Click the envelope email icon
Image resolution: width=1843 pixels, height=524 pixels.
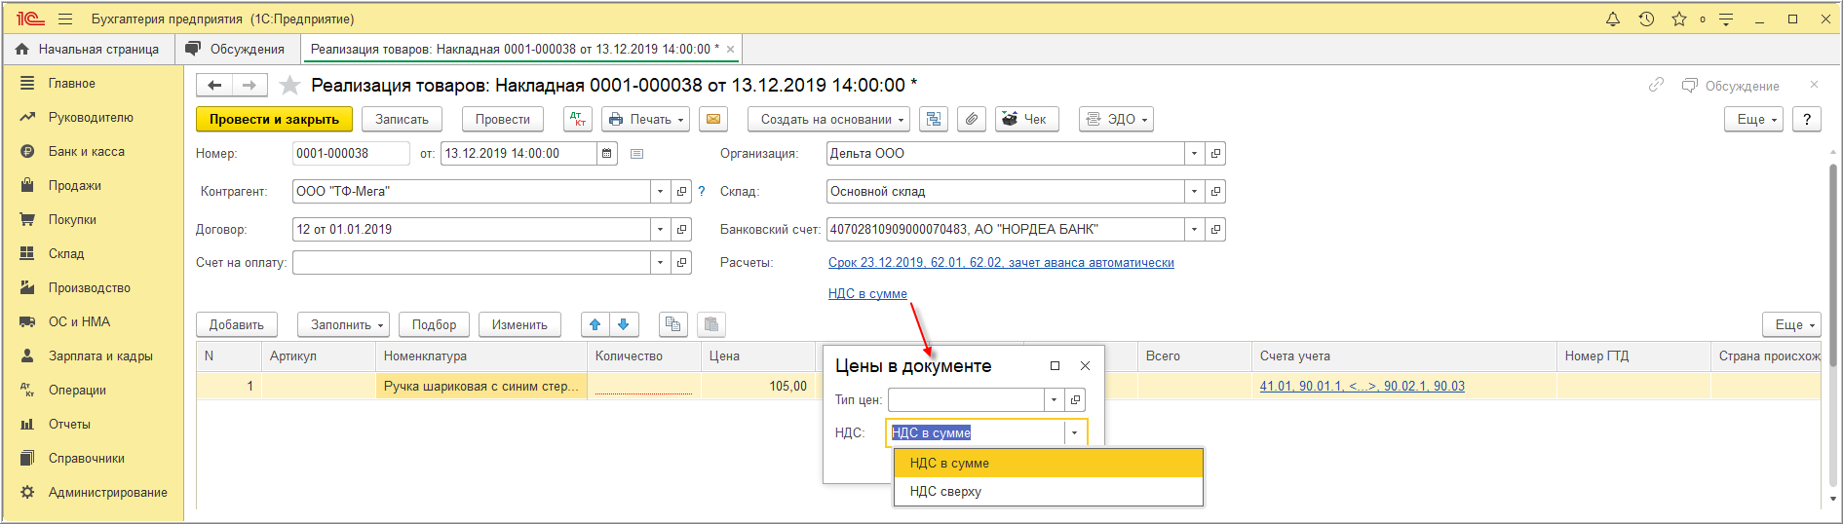tap(713, 119)
